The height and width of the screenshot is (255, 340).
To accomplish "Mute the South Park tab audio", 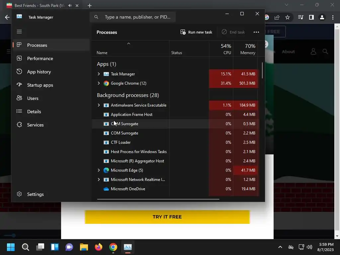I will [70, 6].
